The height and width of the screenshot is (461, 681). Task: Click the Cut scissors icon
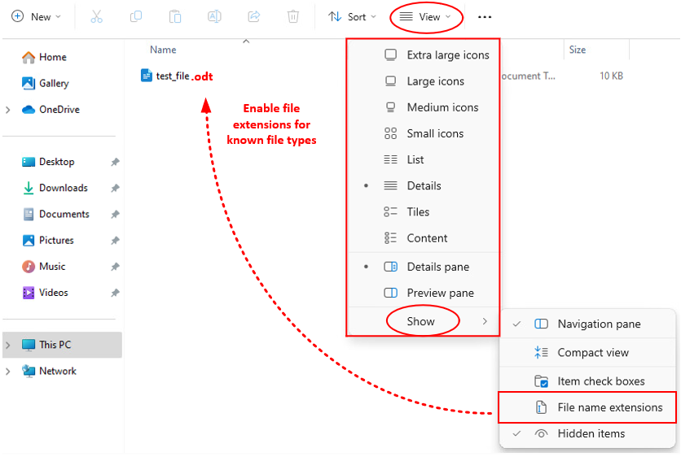tap(96, 17)
